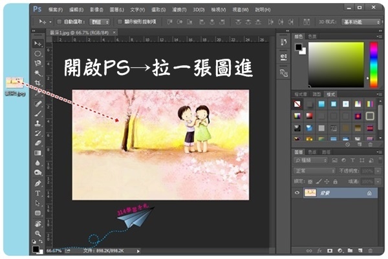388x259 pixels.
Task: Pick a hue on the spectrum slider
Action: pos(374,65)
